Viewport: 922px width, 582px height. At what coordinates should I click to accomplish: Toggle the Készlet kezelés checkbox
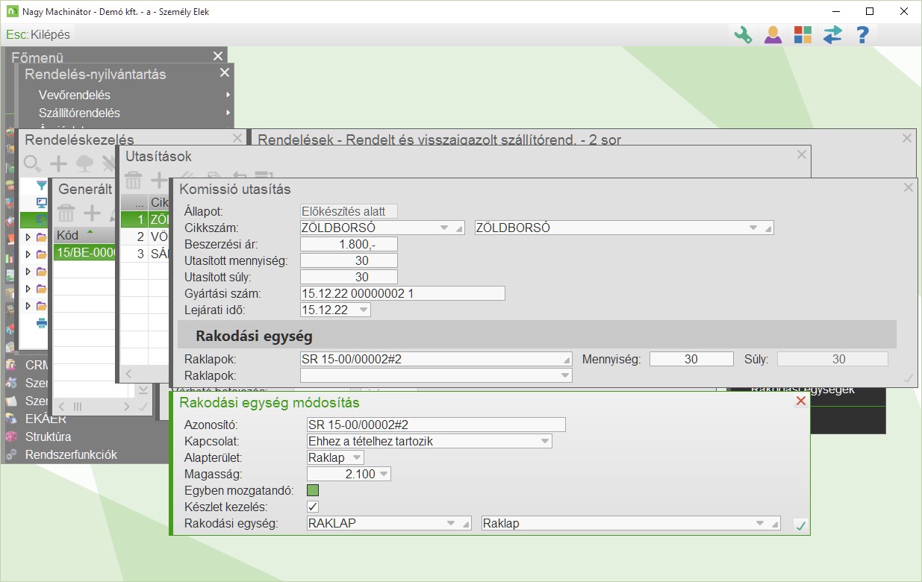(313, 507)
